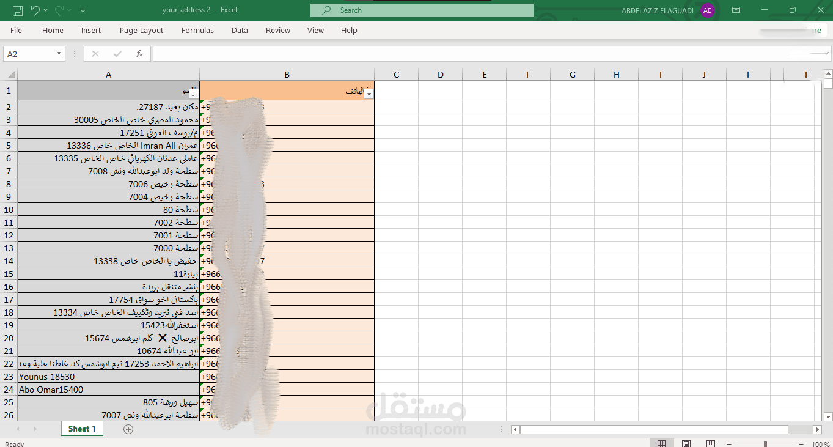Open the Formulas tab
Viewport: 833px width, 447px height.
197,31
